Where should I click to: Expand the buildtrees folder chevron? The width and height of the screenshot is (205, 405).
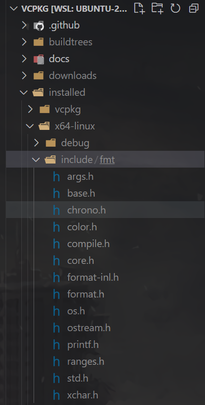coord(24,42)
